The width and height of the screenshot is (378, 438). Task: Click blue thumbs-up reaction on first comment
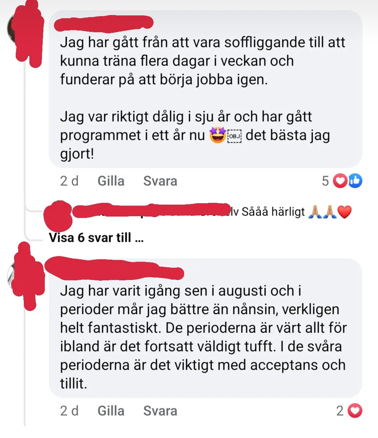[x=355, y=181]
